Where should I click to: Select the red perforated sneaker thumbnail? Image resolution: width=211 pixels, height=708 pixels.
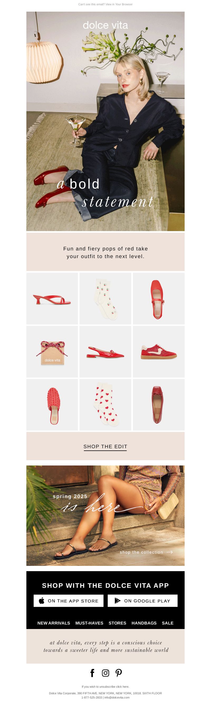(159, 352)
